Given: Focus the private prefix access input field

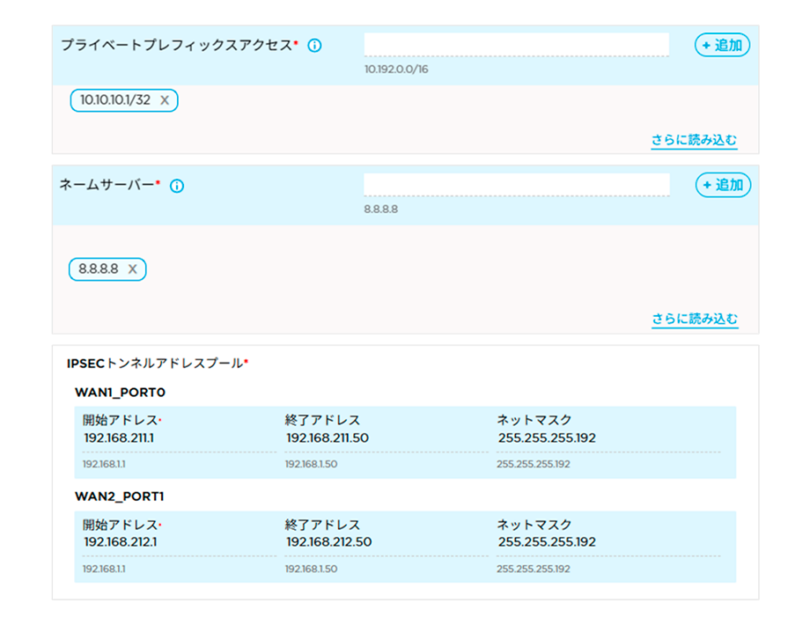Looking at the screenshot, I should 517,44.
